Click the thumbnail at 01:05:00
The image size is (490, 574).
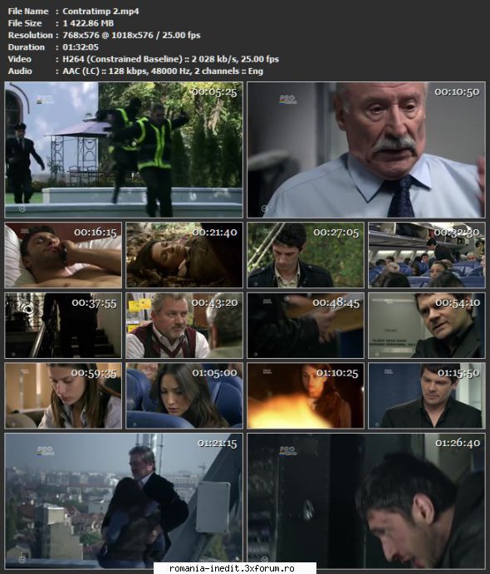184,395
